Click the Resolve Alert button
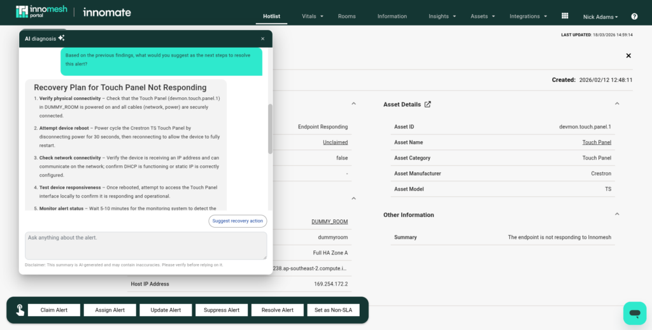This screenshot has height=330, width=652. 278,310
